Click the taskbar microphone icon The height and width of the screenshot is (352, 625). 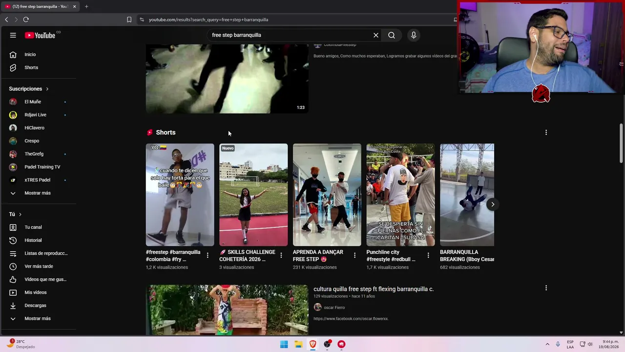(558, 344)
